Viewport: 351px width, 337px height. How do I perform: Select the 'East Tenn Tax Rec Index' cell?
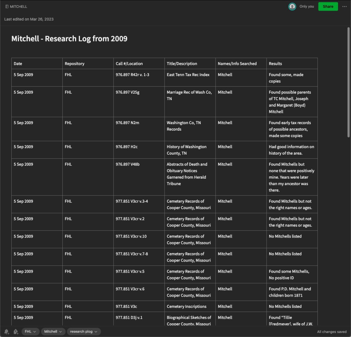point(190,77)
